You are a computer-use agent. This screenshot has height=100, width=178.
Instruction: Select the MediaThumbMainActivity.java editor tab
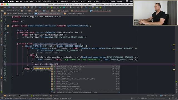[x=48, y=14]
